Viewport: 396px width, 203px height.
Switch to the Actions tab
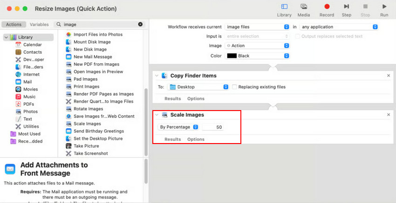pyautogui.click(x=14, y=25)
